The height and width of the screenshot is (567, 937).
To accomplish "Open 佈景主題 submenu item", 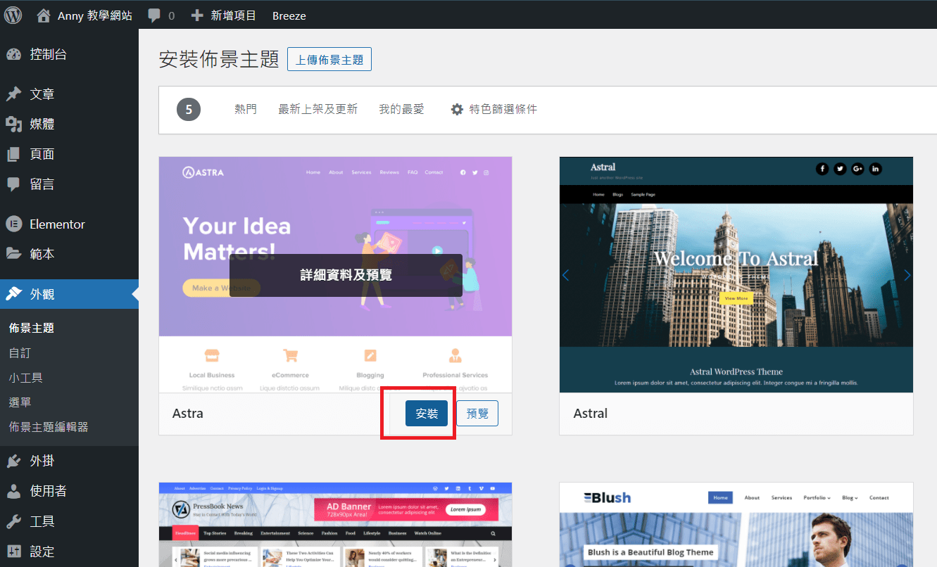I will [32, 328].
